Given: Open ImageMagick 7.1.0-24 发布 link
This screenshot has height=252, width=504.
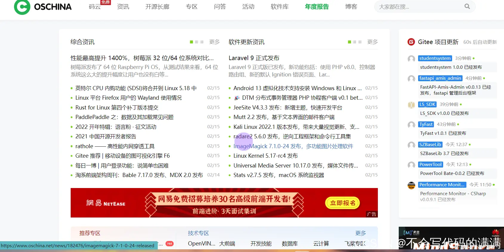Looking at the screenshot, I should coord(293,146).
